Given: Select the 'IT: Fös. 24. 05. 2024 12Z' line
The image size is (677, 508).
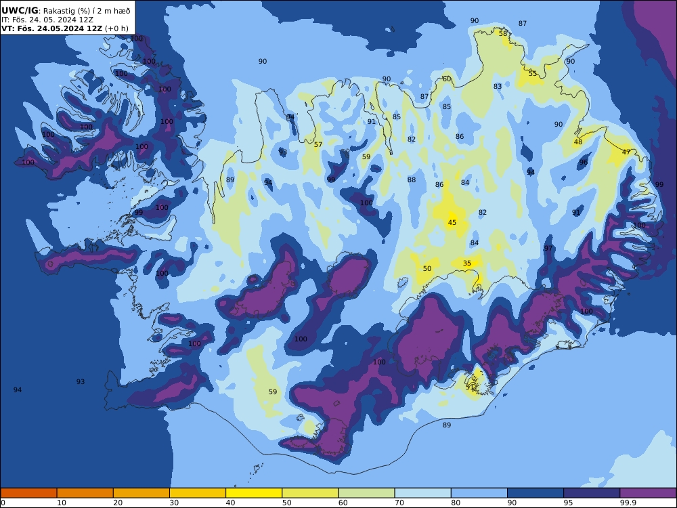Looking at the screenshot, I should [47, 20].
